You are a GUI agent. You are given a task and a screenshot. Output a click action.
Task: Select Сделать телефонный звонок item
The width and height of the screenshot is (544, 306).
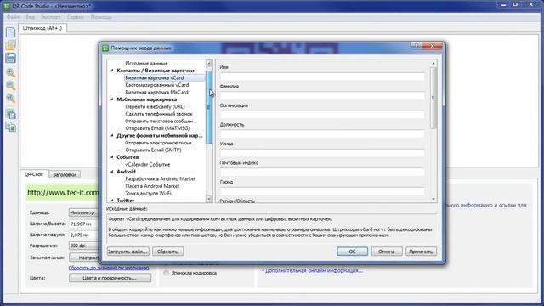(x=159, y=114)
